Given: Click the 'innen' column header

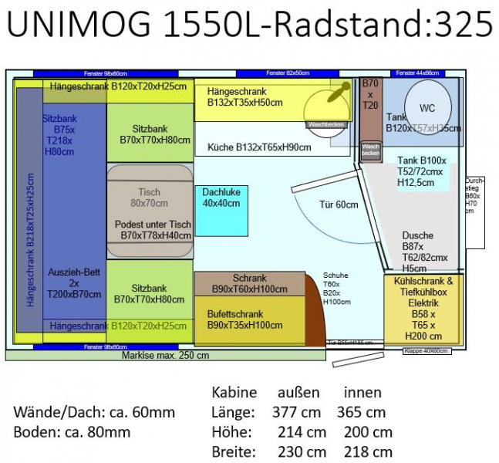Looking at the screenshot, I should click(x=362, y=392).
